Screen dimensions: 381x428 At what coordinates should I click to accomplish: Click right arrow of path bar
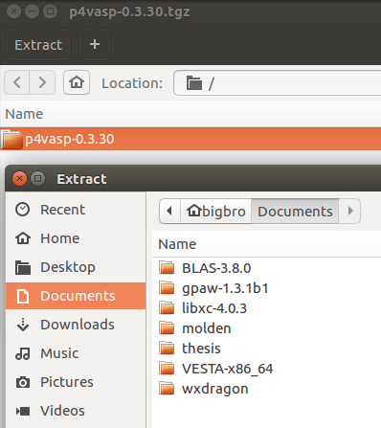350,211
